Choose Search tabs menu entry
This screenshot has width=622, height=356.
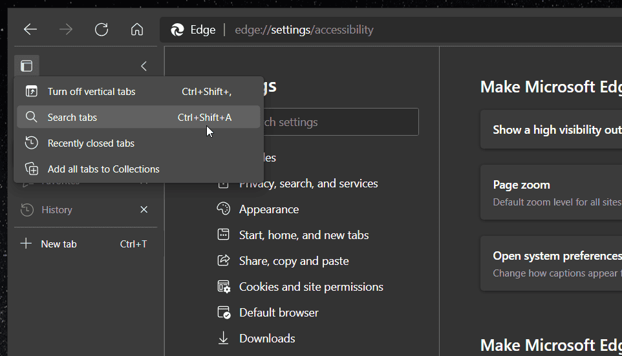click(138, 118)
